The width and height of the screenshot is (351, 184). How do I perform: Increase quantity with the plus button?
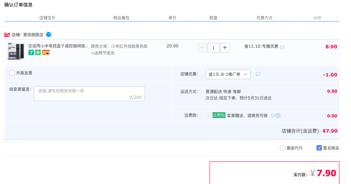225,48
